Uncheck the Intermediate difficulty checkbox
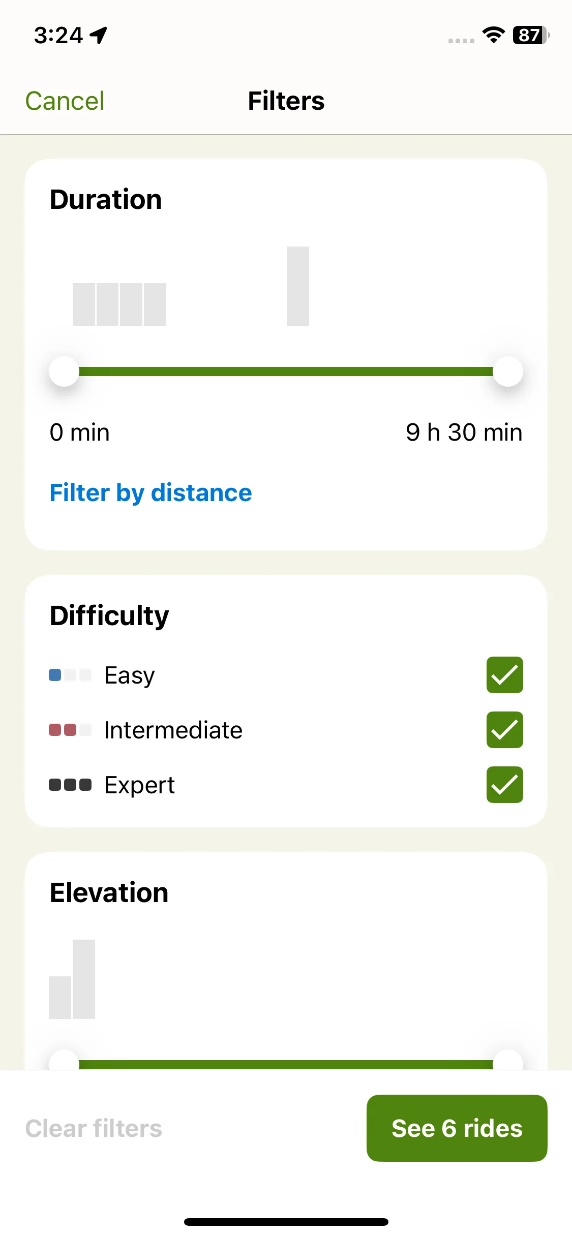 point(504,730)
